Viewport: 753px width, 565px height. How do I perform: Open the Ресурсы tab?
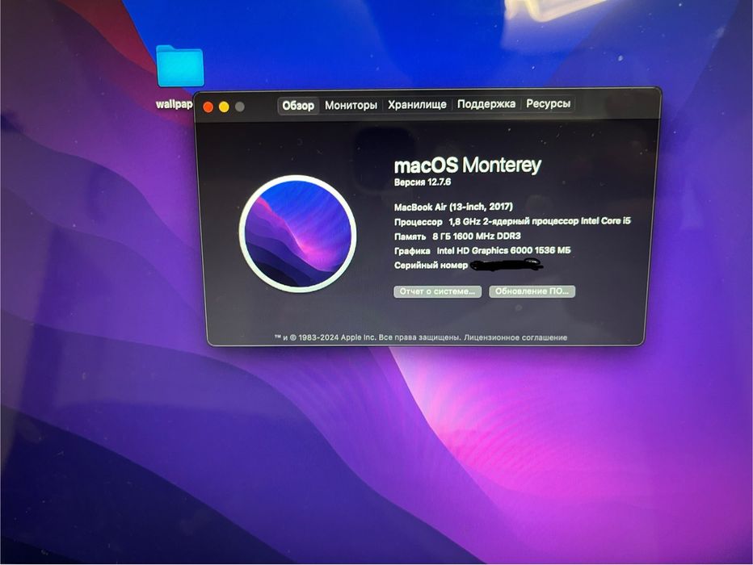548,103
